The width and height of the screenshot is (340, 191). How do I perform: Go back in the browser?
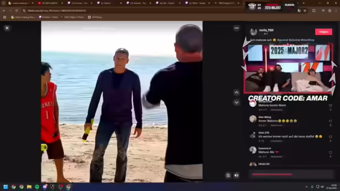point(4,11)
